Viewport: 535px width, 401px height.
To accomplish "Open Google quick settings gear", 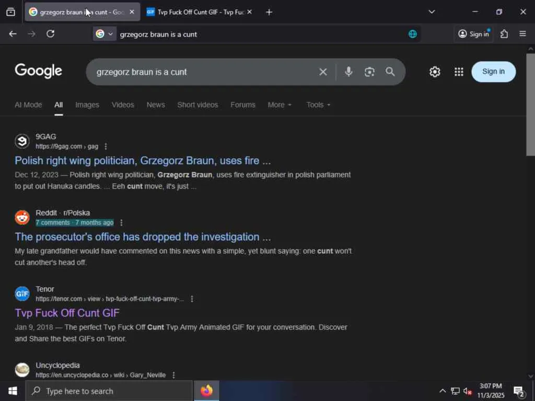I will click(435, 72).
